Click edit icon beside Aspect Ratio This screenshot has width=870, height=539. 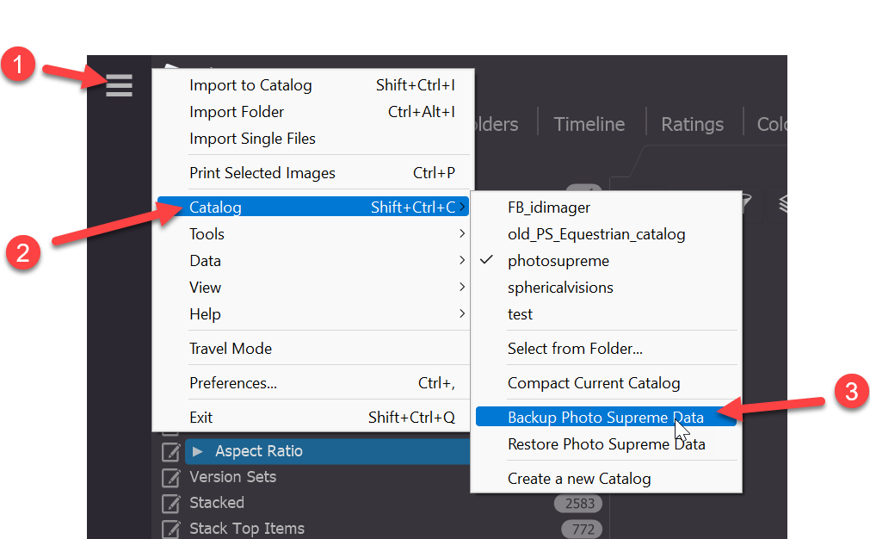coord(171,451)
